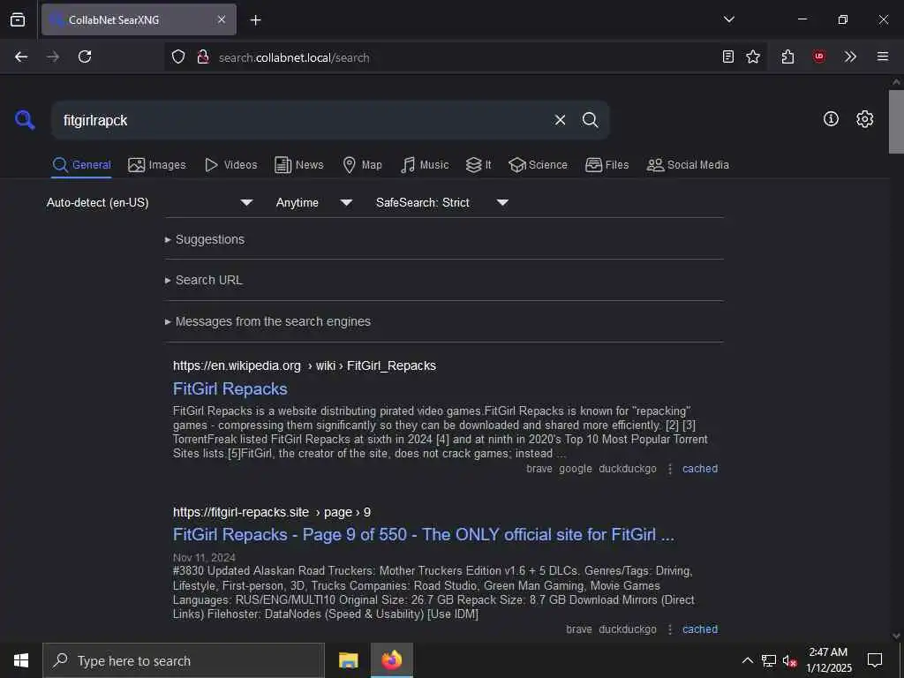This screenshot has width=904, height=678.
Task: Switch to the Science tab
Action: pyautogui.click(x=538, y=165)
